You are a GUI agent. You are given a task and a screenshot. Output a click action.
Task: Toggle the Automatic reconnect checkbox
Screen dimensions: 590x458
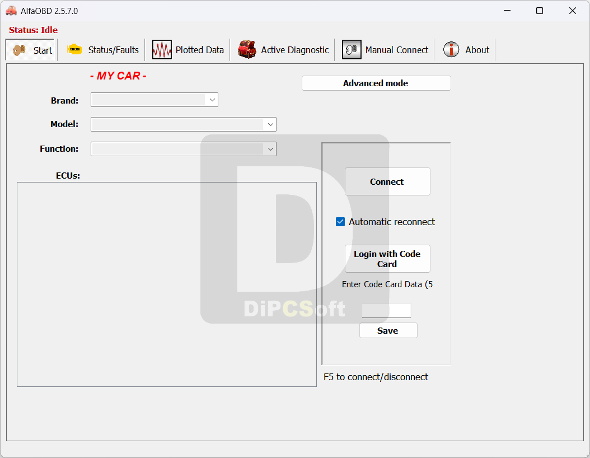pos(340,222)
